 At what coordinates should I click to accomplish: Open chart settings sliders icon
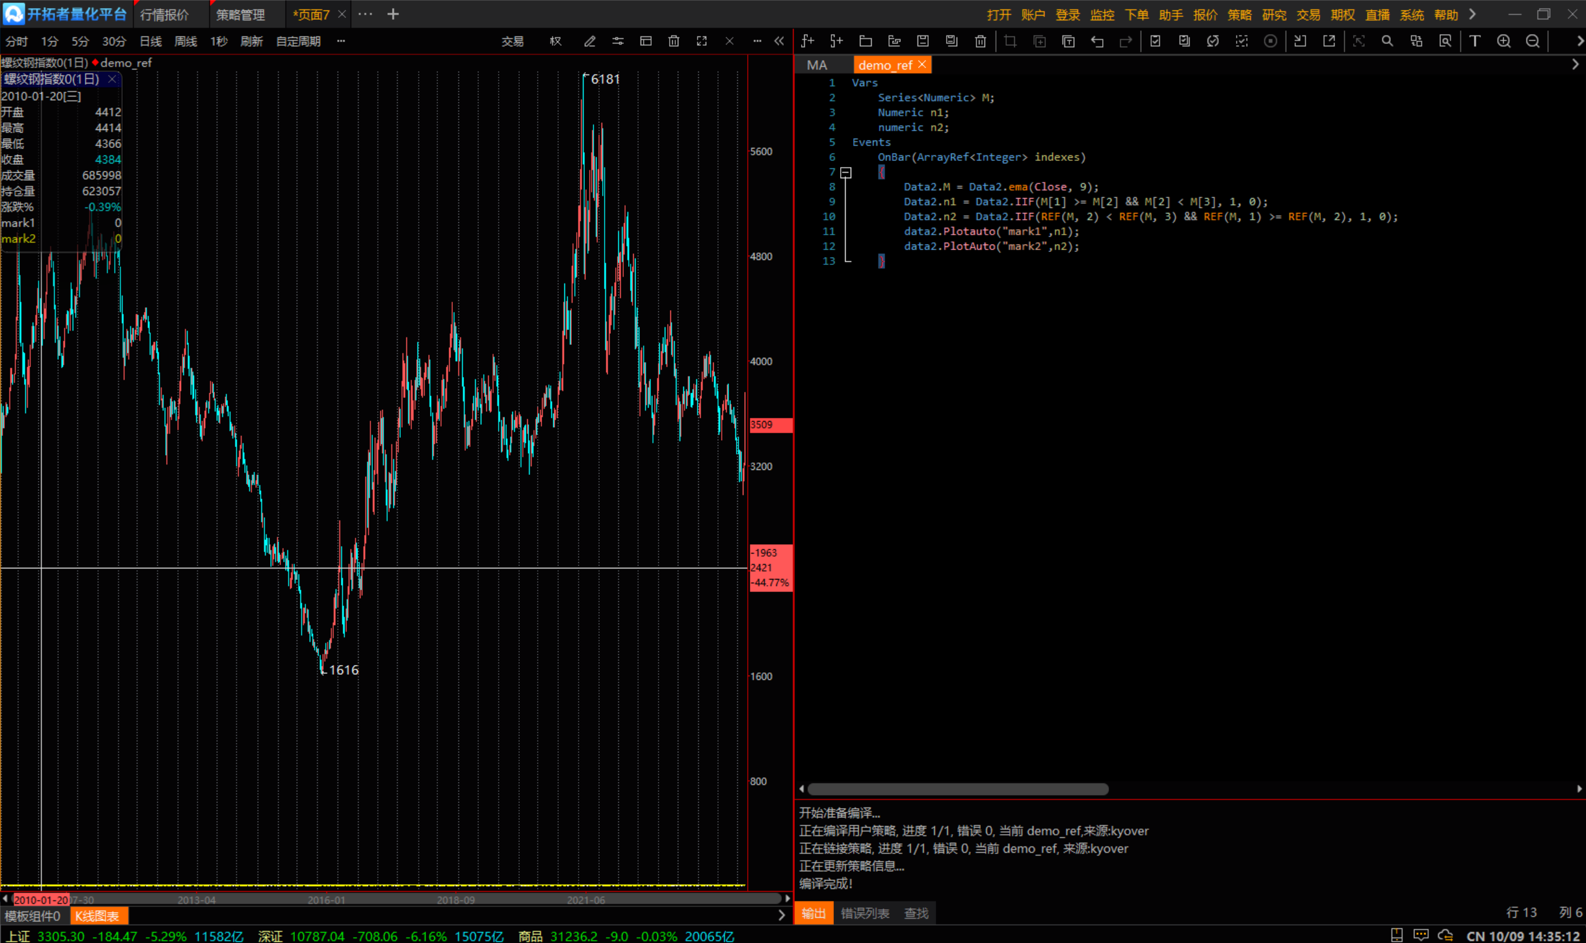coord(618,41)
